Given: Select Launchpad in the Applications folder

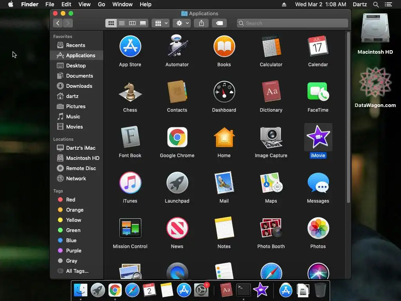Looking at the screenshot, I should pyautogui.click(x=177, y=183).
